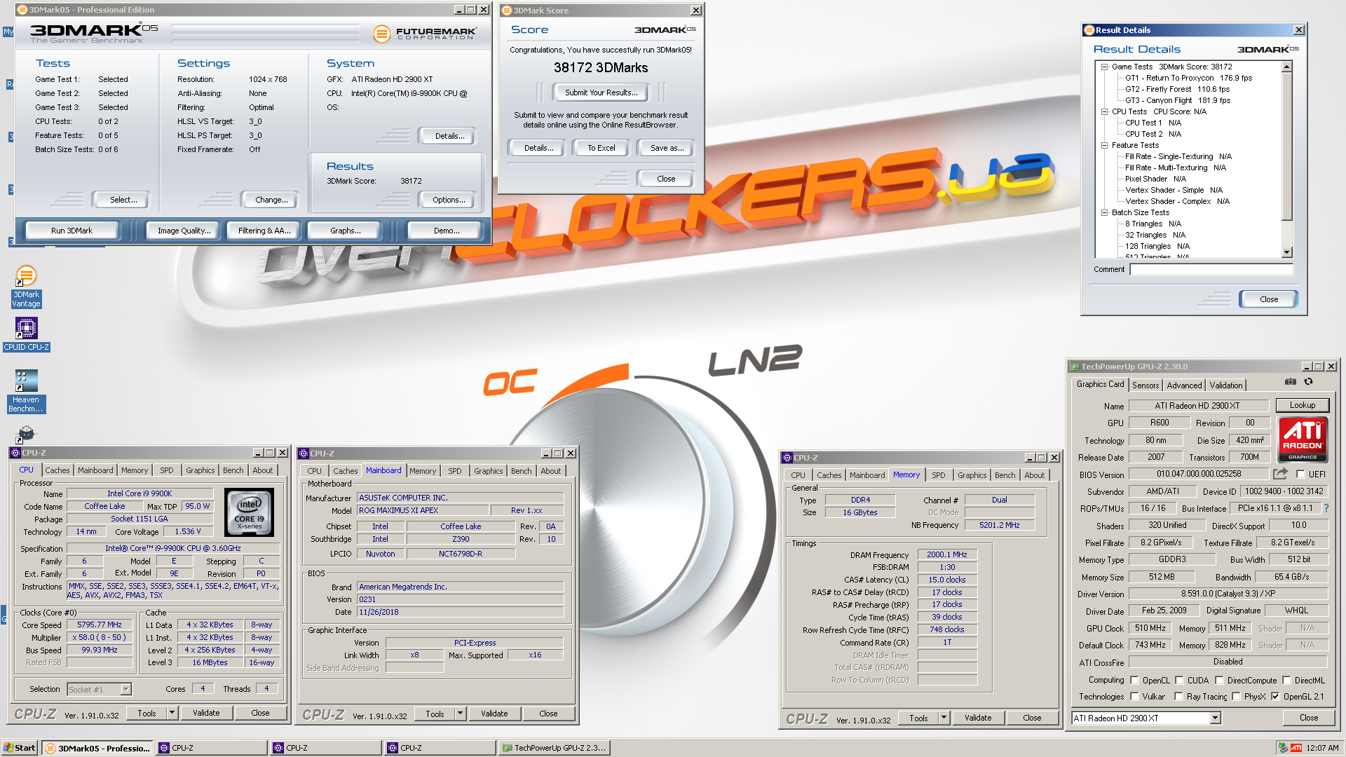Click Graphs button in 3DMark05
Screen dimensions: 1346x757
coord(346,231)
